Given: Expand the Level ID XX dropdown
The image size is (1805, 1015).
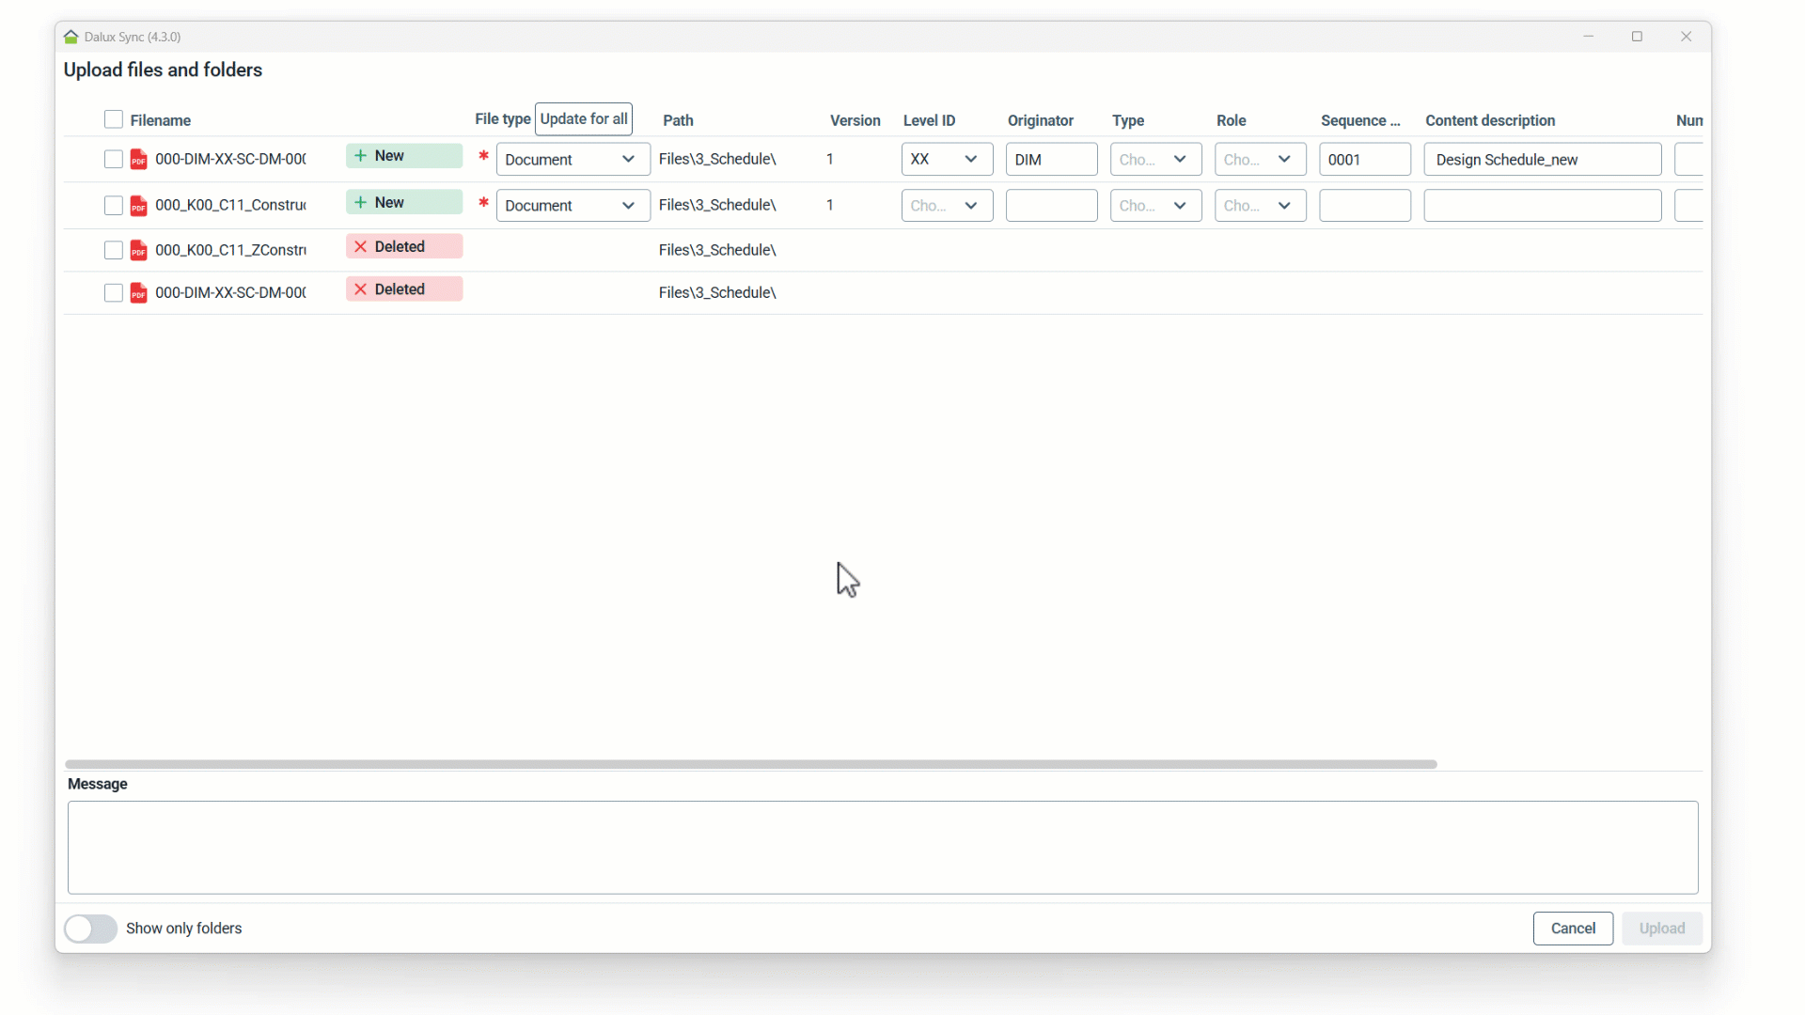Looking at the screenshot, I should click(x=946, y=159).
